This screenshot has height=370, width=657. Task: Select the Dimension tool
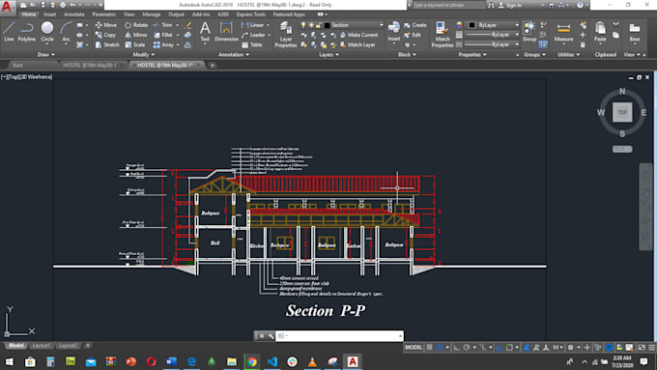[226, 32]
